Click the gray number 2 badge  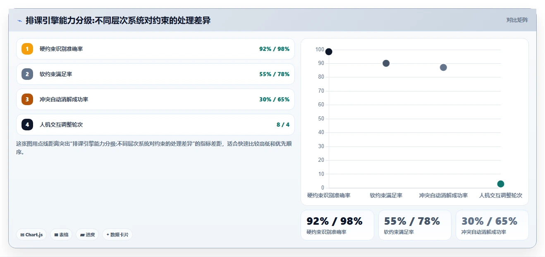click(x=27, y=74)
